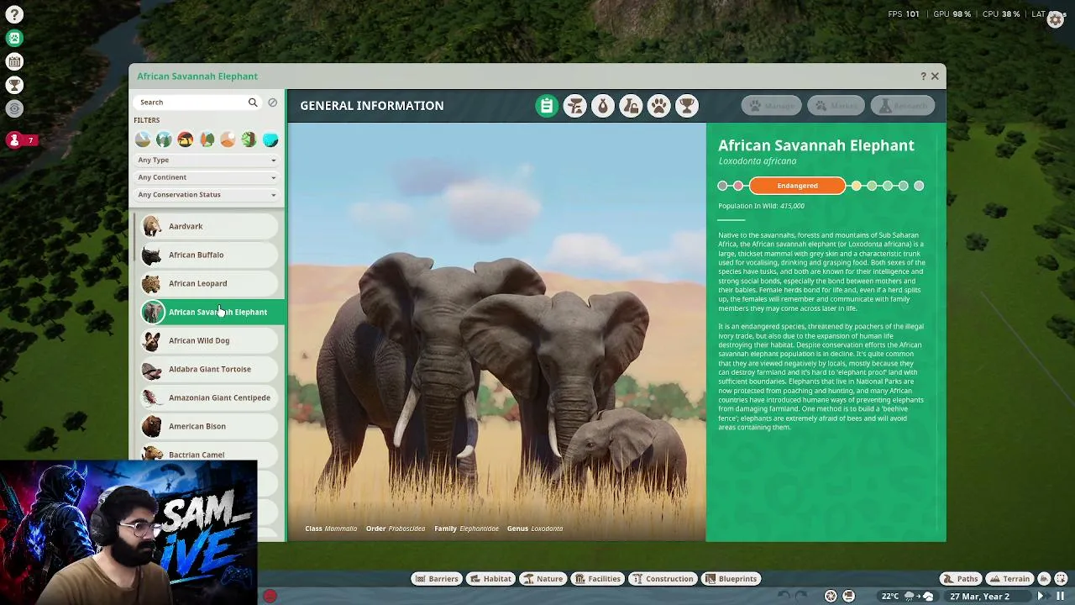This screenshot has width=1075, height=605.
Task: Open the Terrain tool
Action: coord(1009,579)
